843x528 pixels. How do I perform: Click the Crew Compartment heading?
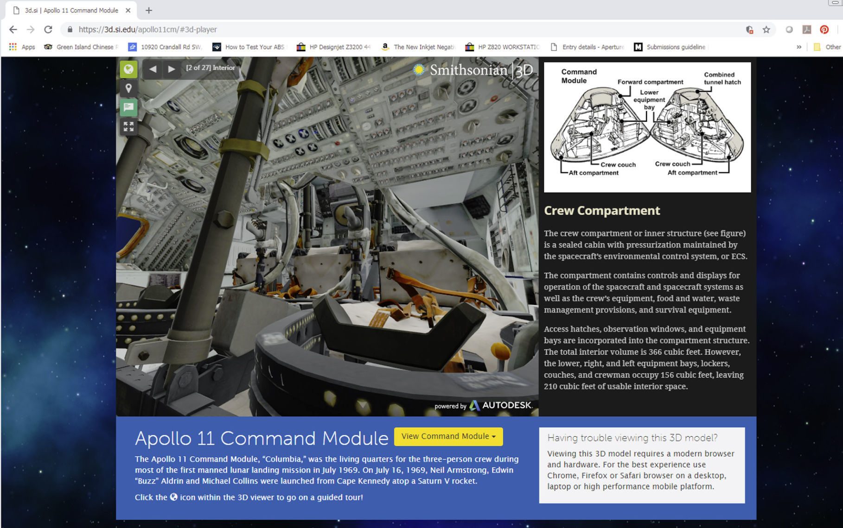point(602,211)
